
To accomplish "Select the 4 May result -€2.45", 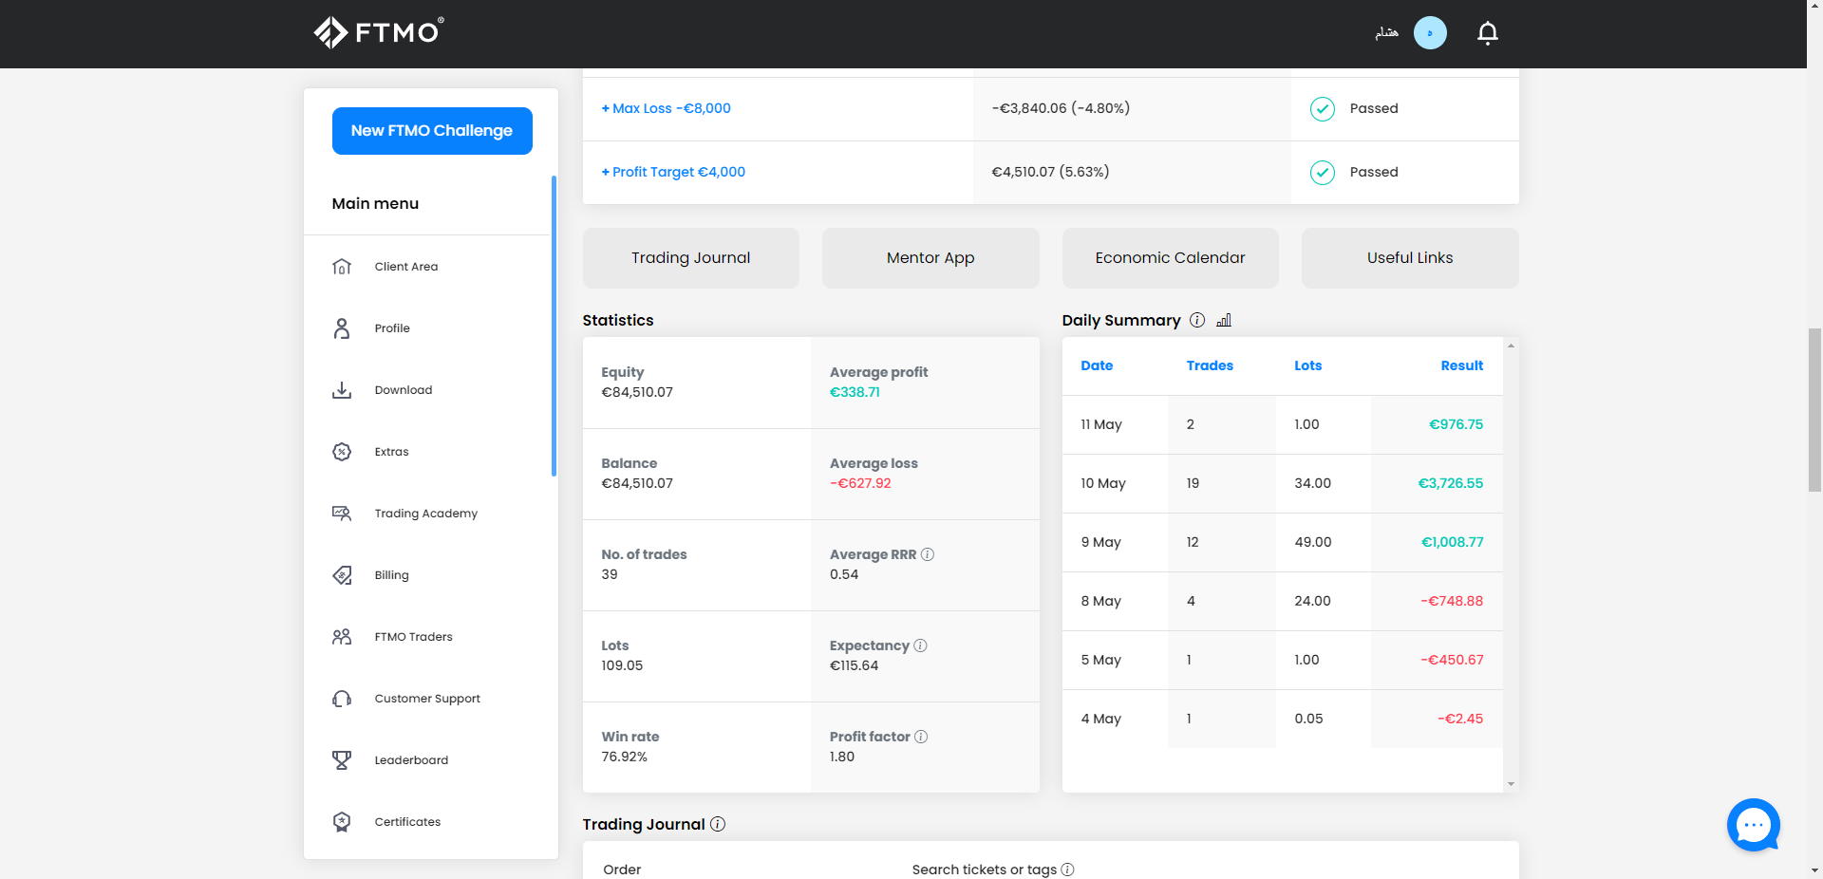I will [1460, 719].
